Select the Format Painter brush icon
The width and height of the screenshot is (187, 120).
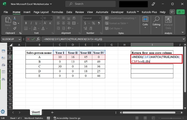pyautogui.click(x=15, y=28)
